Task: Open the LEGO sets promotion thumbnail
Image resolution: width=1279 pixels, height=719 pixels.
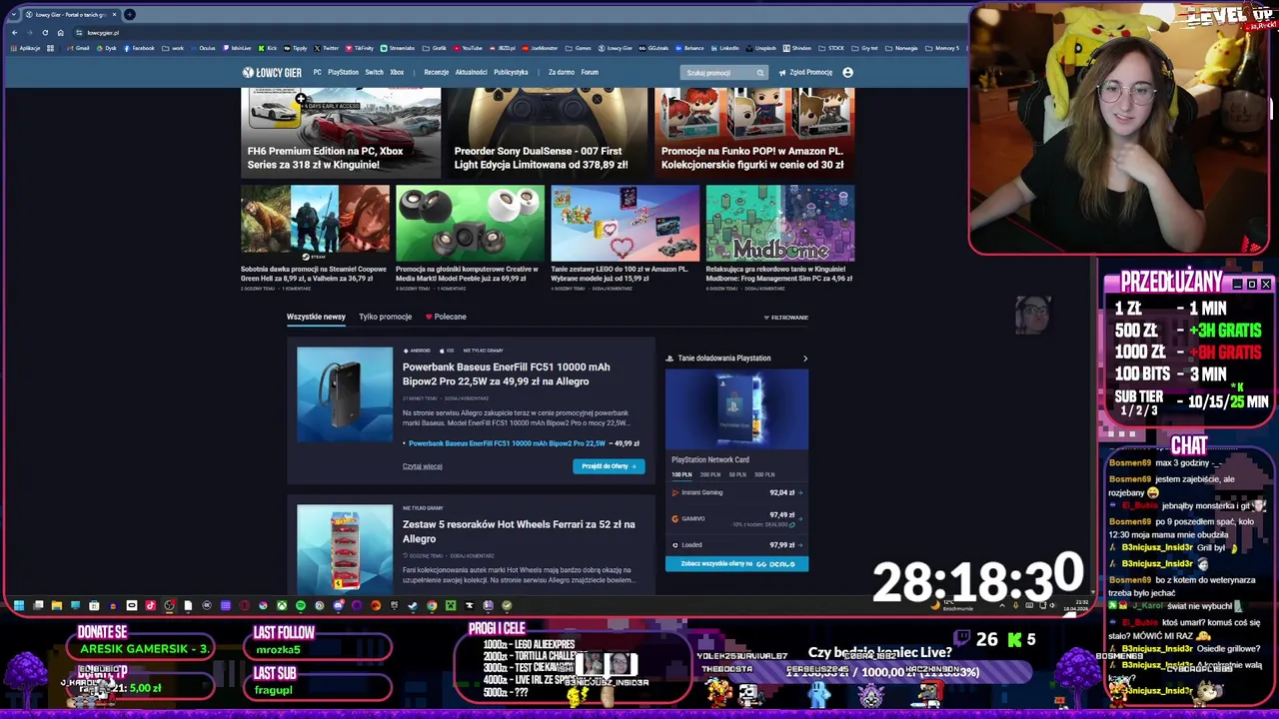Action: (626, 223)
